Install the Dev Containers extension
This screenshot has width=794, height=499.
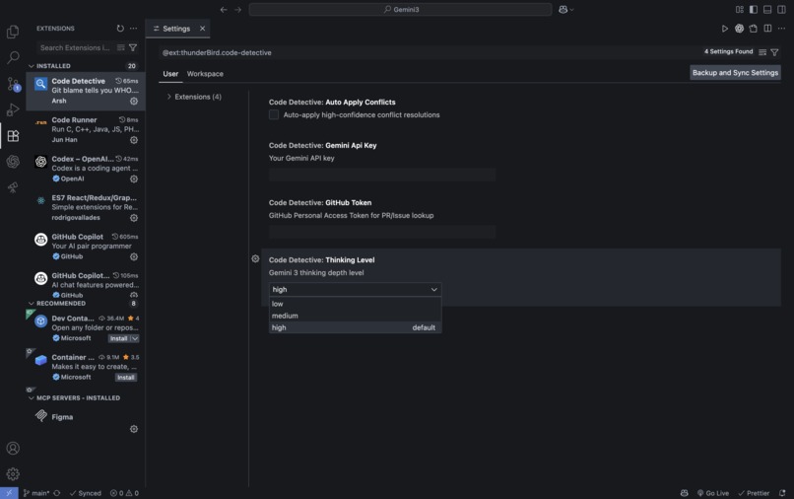coord(119,339)
